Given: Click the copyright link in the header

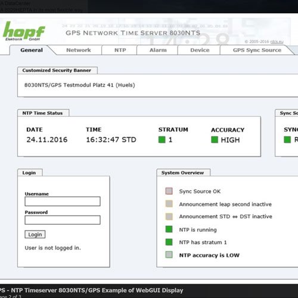Looking at the screenshot, I should coord(277,42).
